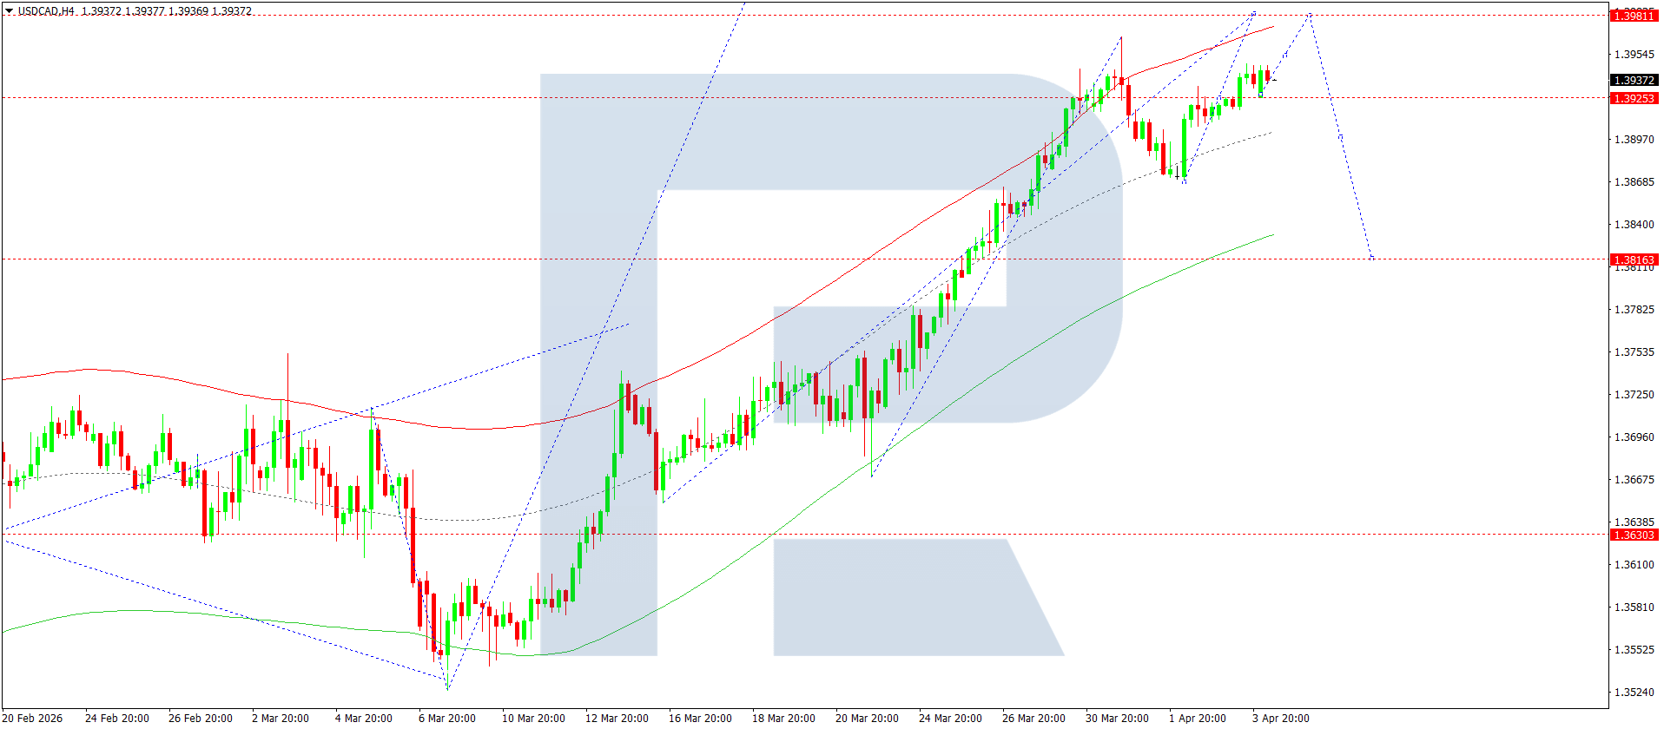Click the forecast line's peak at the 1.39811 level
Viewport: 1664px width, 729px height.
[1309, 15]
